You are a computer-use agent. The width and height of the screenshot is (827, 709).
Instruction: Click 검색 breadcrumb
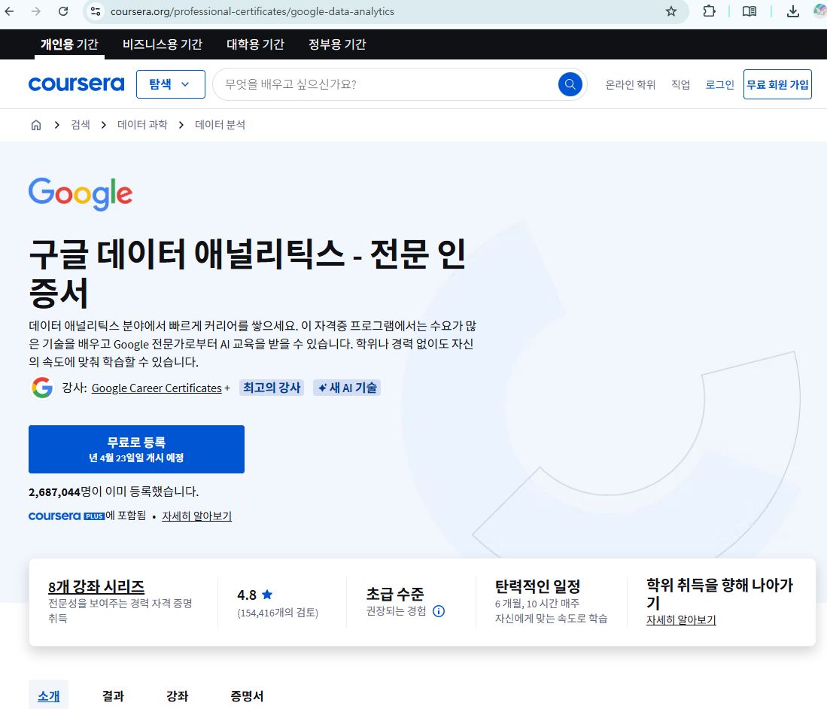click(81, 125)
